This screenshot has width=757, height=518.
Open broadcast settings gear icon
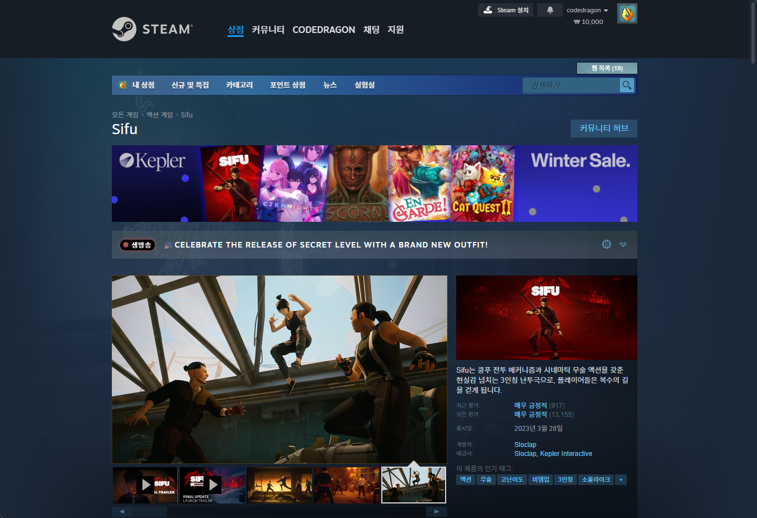(x=607, y=244)
